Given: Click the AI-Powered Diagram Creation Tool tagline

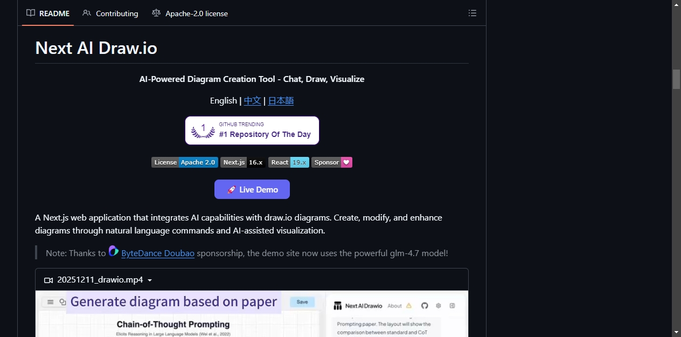Looking at the screenshot, I should pos(252,79).
